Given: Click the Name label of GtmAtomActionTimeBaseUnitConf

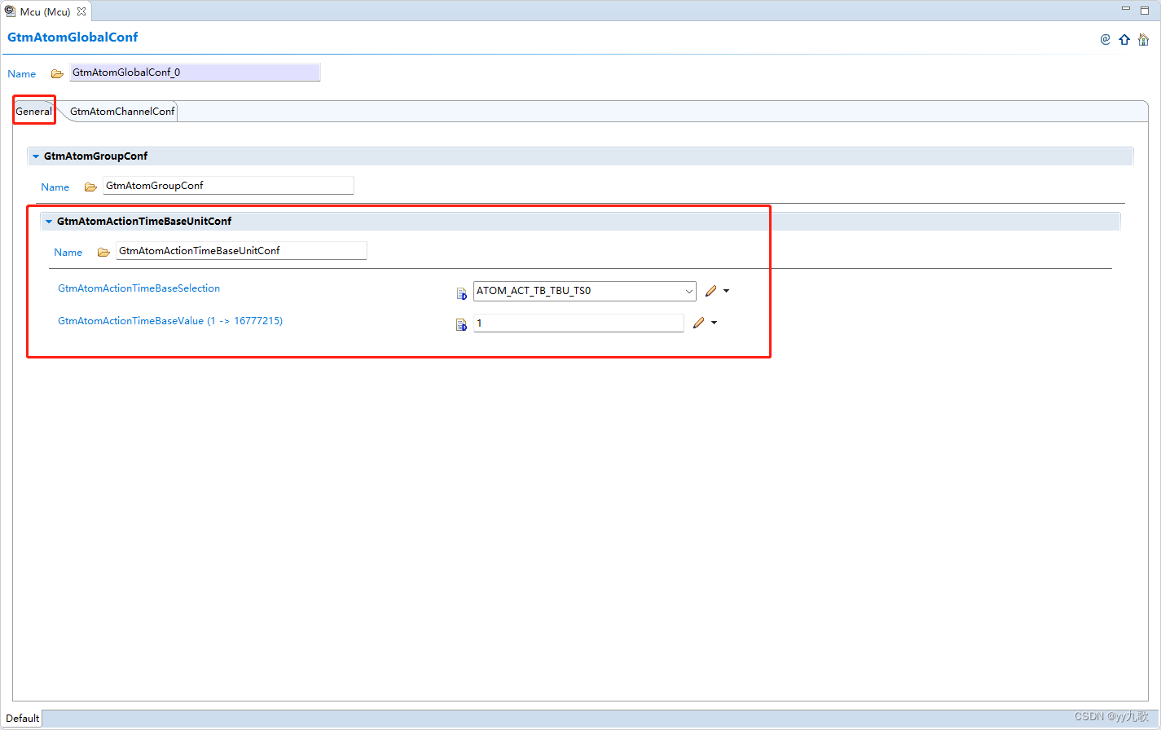Looking at the screenshot, I should [x=68, y=253].
